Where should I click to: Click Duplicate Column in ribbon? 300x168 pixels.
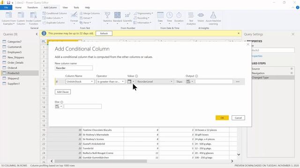53,23
